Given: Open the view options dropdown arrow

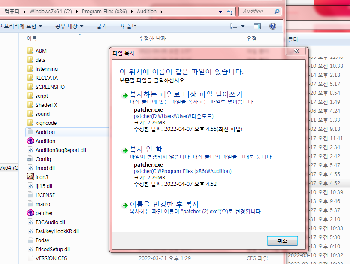Looking at the screenshot, I should (243, 26).
